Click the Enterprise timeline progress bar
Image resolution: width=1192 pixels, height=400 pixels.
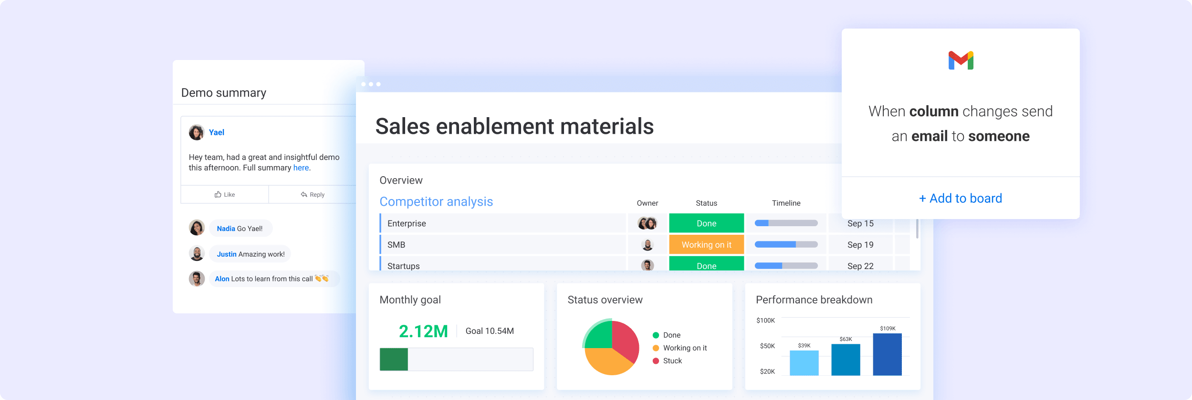pyautogui.click(x=786, y=223)
